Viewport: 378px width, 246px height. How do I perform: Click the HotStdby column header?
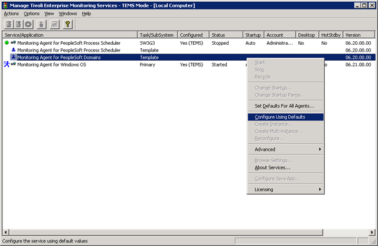pyautogui.click(x=331, y=35)
